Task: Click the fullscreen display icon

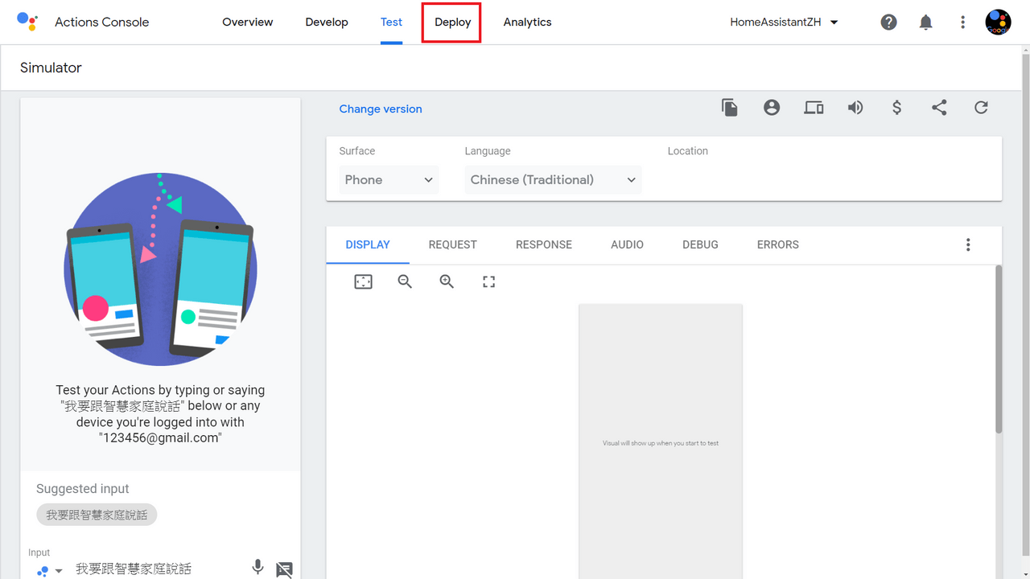Action: [488, 281]
